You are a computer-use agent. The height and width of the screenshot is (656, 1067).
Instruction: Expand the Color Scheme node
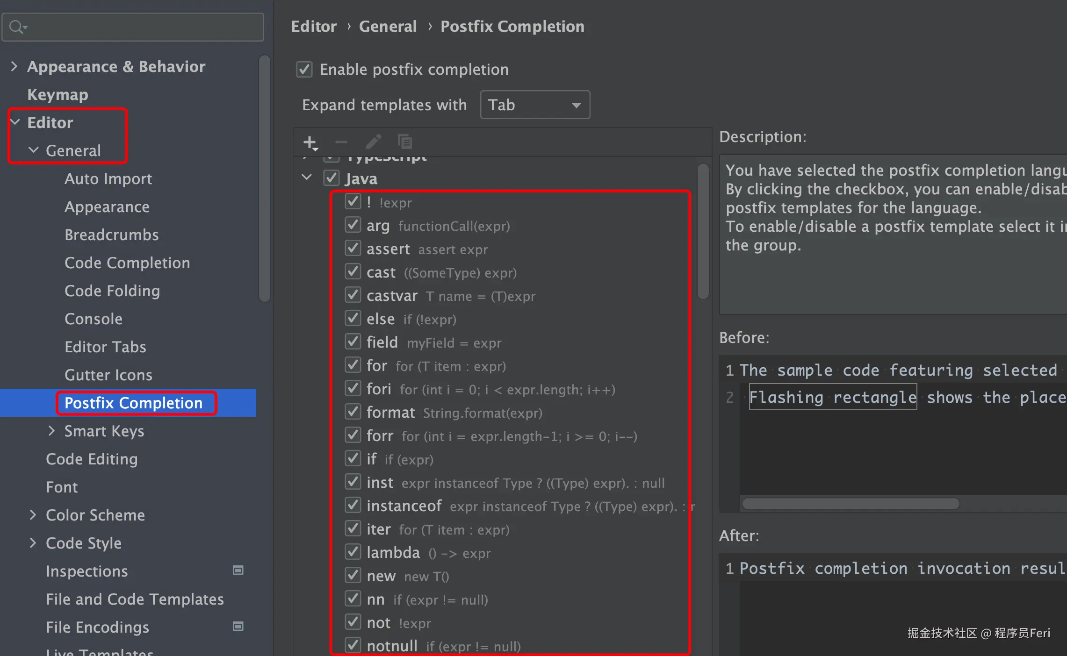(33, 515)
